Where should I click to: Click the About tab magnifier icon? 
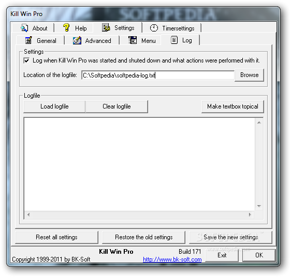[24, 28]
